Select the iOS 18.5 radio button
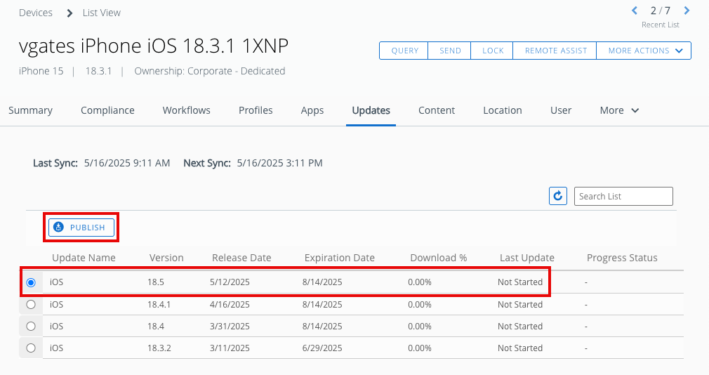This screenshot has height=375, width=709. tap(31, 282)
